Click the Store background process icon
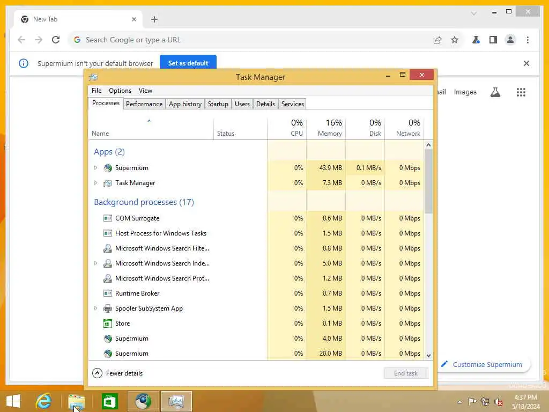This screenshot has height=412, width=549. pyautogui.click(x=108, y=323)
